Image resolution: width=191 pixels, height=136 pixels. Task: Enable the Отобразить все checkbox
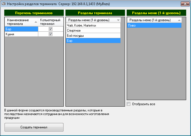tap(129, 104)
